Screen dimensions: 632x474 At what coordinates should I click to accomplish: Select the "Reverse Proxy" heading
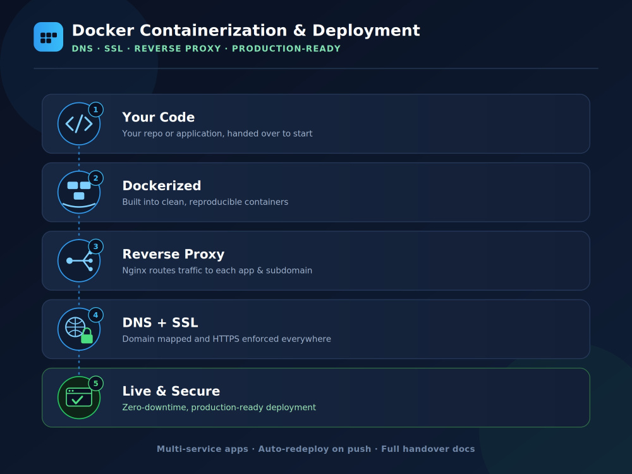pos(173,254)
